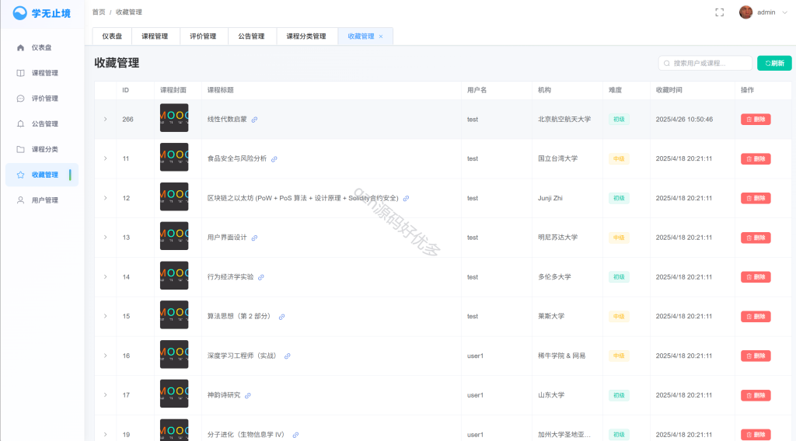Click Junji Zhi institution cell
Screen dimensions: 796x441
550,198
